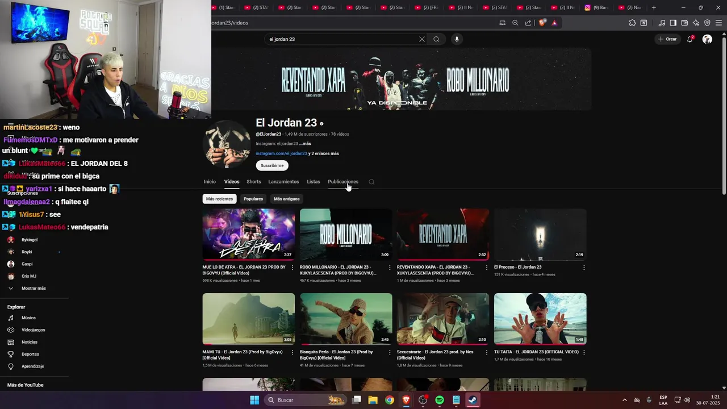Select the Más recientes filter chip
This screenshot has width=727, height=409.
pos(219,199)
